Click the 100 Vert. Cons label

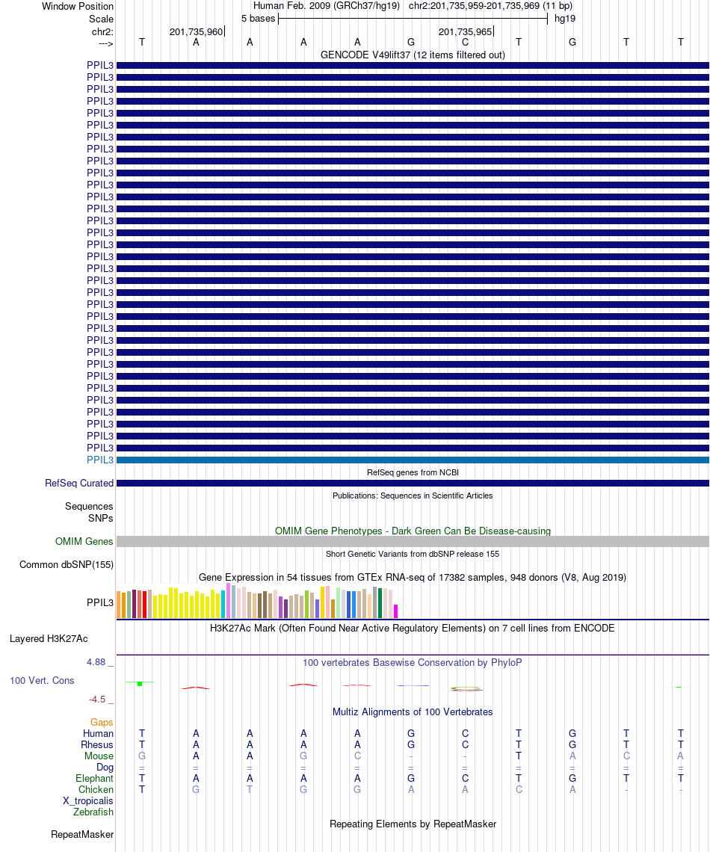(42, 680)
